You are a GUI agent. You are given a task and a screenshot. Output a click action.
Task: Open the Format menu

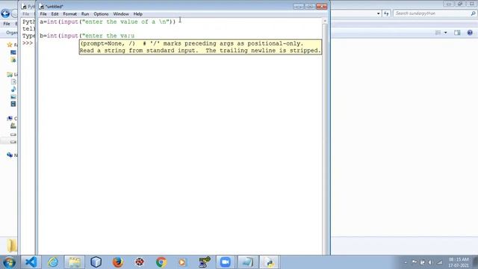[69, 14]
